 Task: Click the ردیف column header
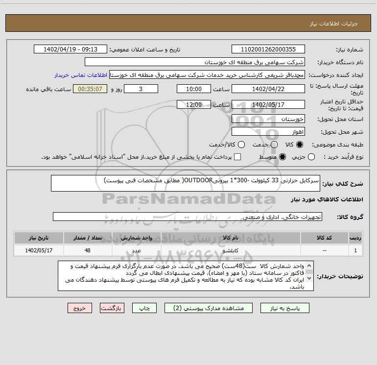(x=355, y=238)
